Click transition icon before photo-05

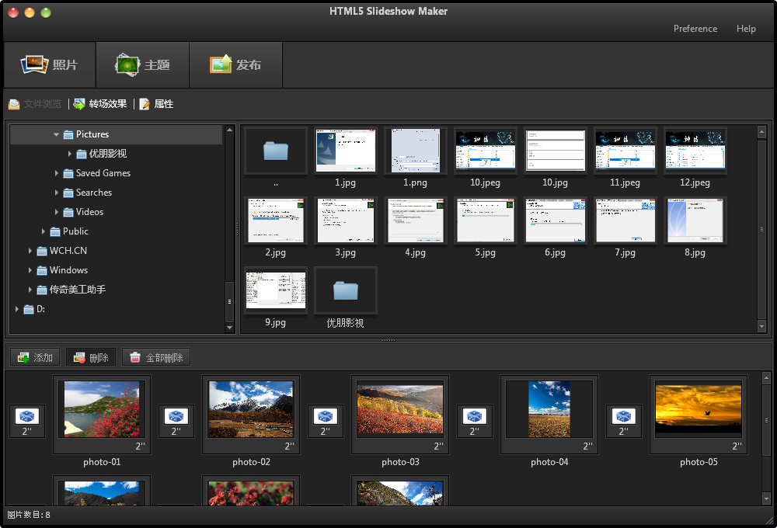pos(624,418)
